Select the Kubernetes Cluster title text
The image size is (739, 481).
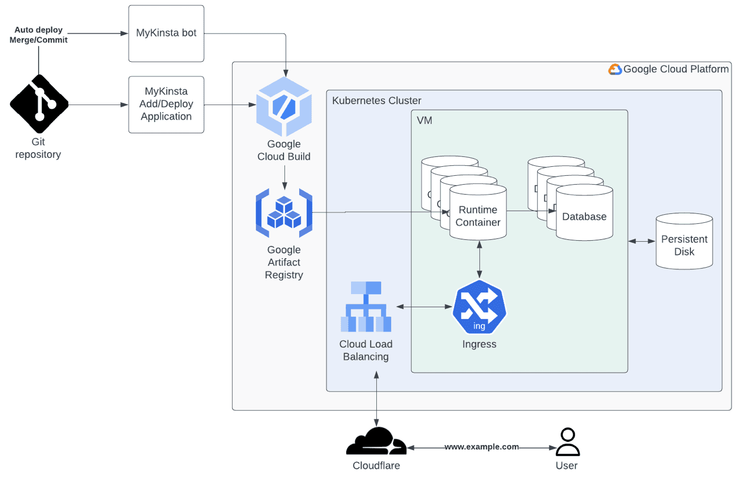click(x=376, y=100)
